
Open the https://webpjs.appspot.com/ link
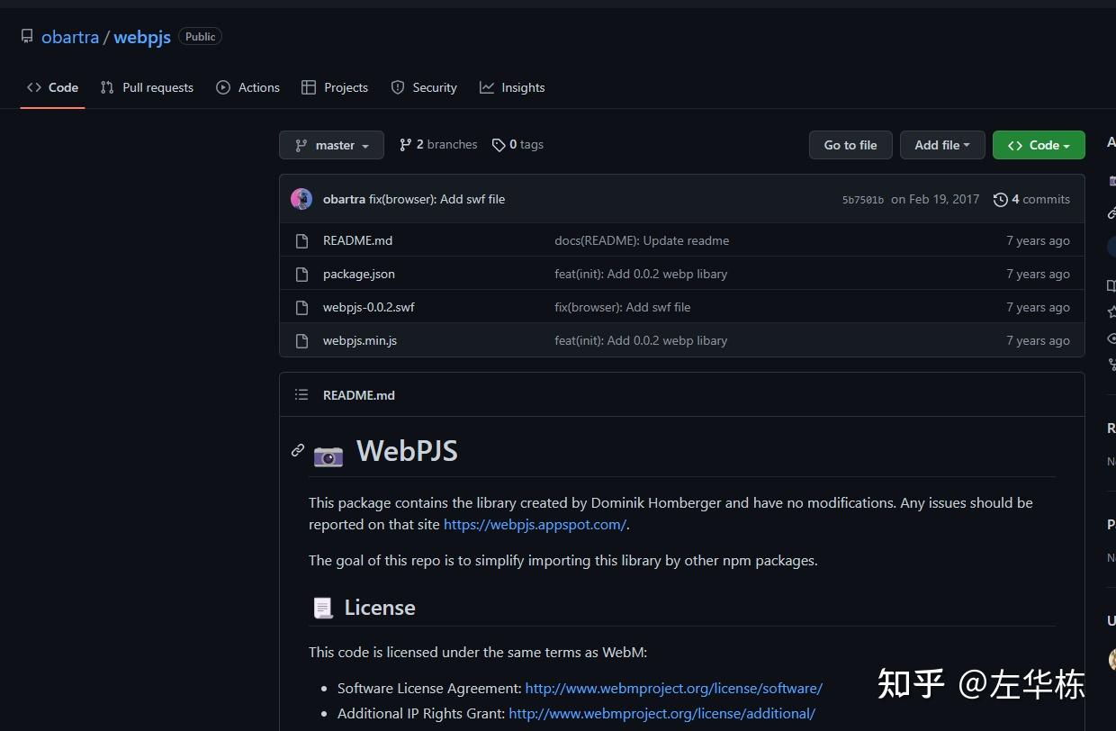coord(535,524)
